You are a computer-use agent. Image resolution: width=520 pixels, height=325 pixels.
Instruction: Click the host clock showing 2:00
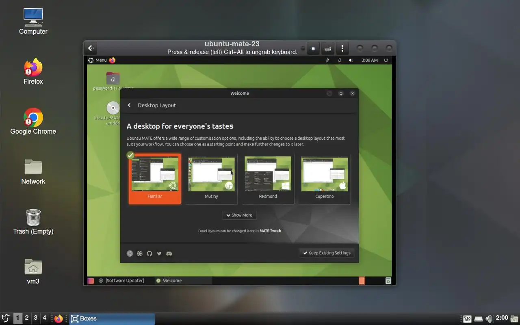point(502,318)
